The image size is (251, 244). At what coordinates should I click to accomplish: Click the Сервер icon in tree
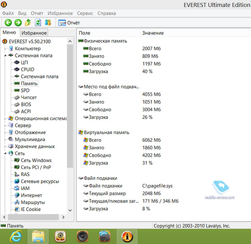click(11, 125)
